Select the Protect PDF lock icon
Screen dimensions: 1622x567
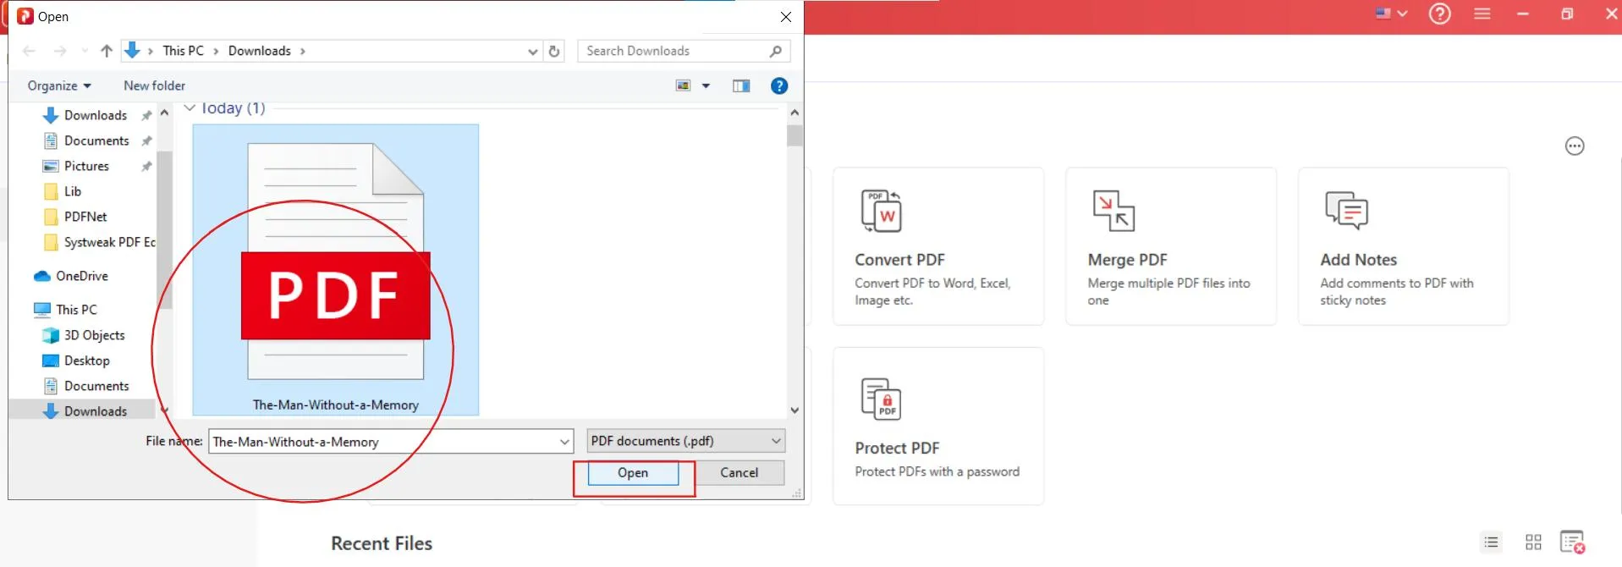[881, 399]
